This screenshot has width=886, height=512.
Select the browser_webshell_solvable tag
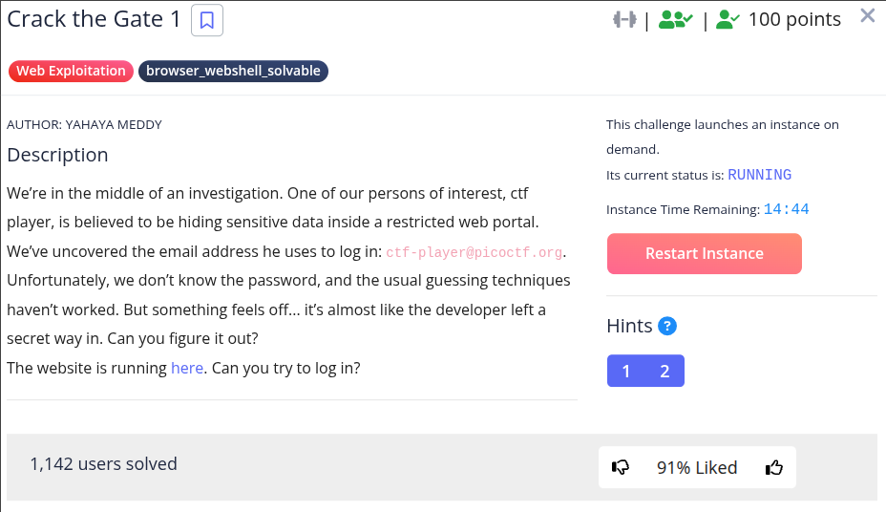233,71
